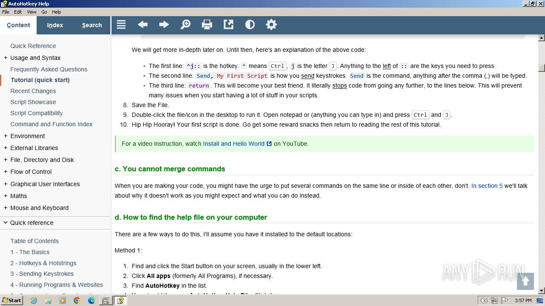Open Script Showcase page

pos(33,102)
